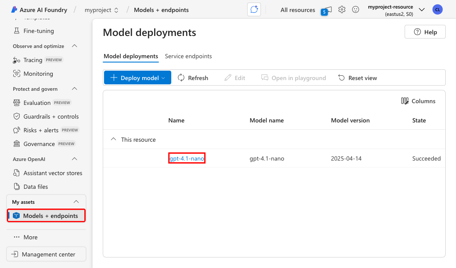The height and width of the screenshot is (268, 456).
Task: Open the Deploy model dropdown
Action: point(137,77)
